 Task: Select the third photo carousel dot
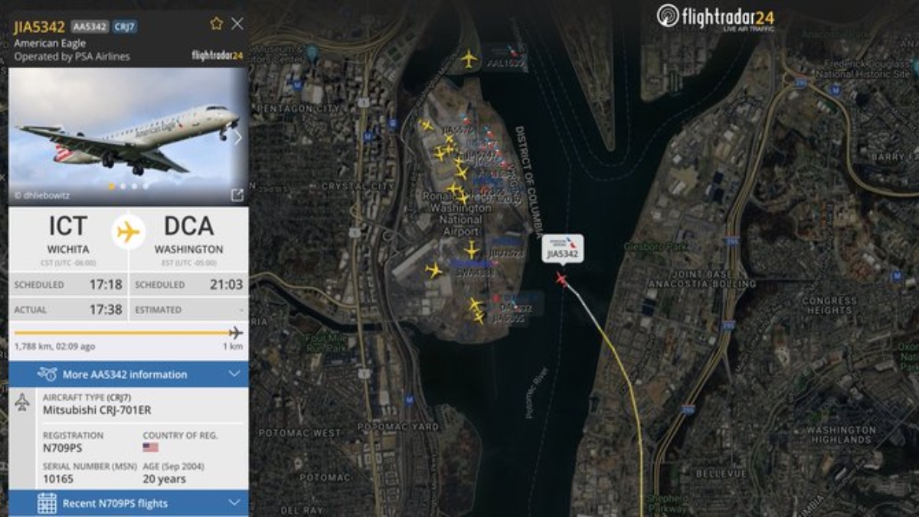(134, 185)
